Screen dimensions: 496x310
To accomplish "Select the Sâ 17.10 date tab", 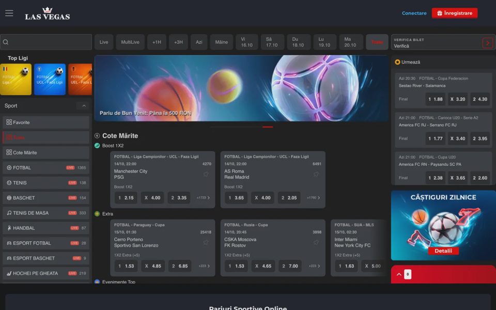I will pos(272,42).
